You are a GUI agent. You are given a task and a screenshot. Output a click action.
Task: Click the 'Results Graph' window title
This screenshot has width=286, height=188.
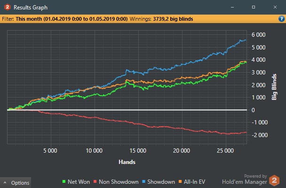(x=31, y=8)
